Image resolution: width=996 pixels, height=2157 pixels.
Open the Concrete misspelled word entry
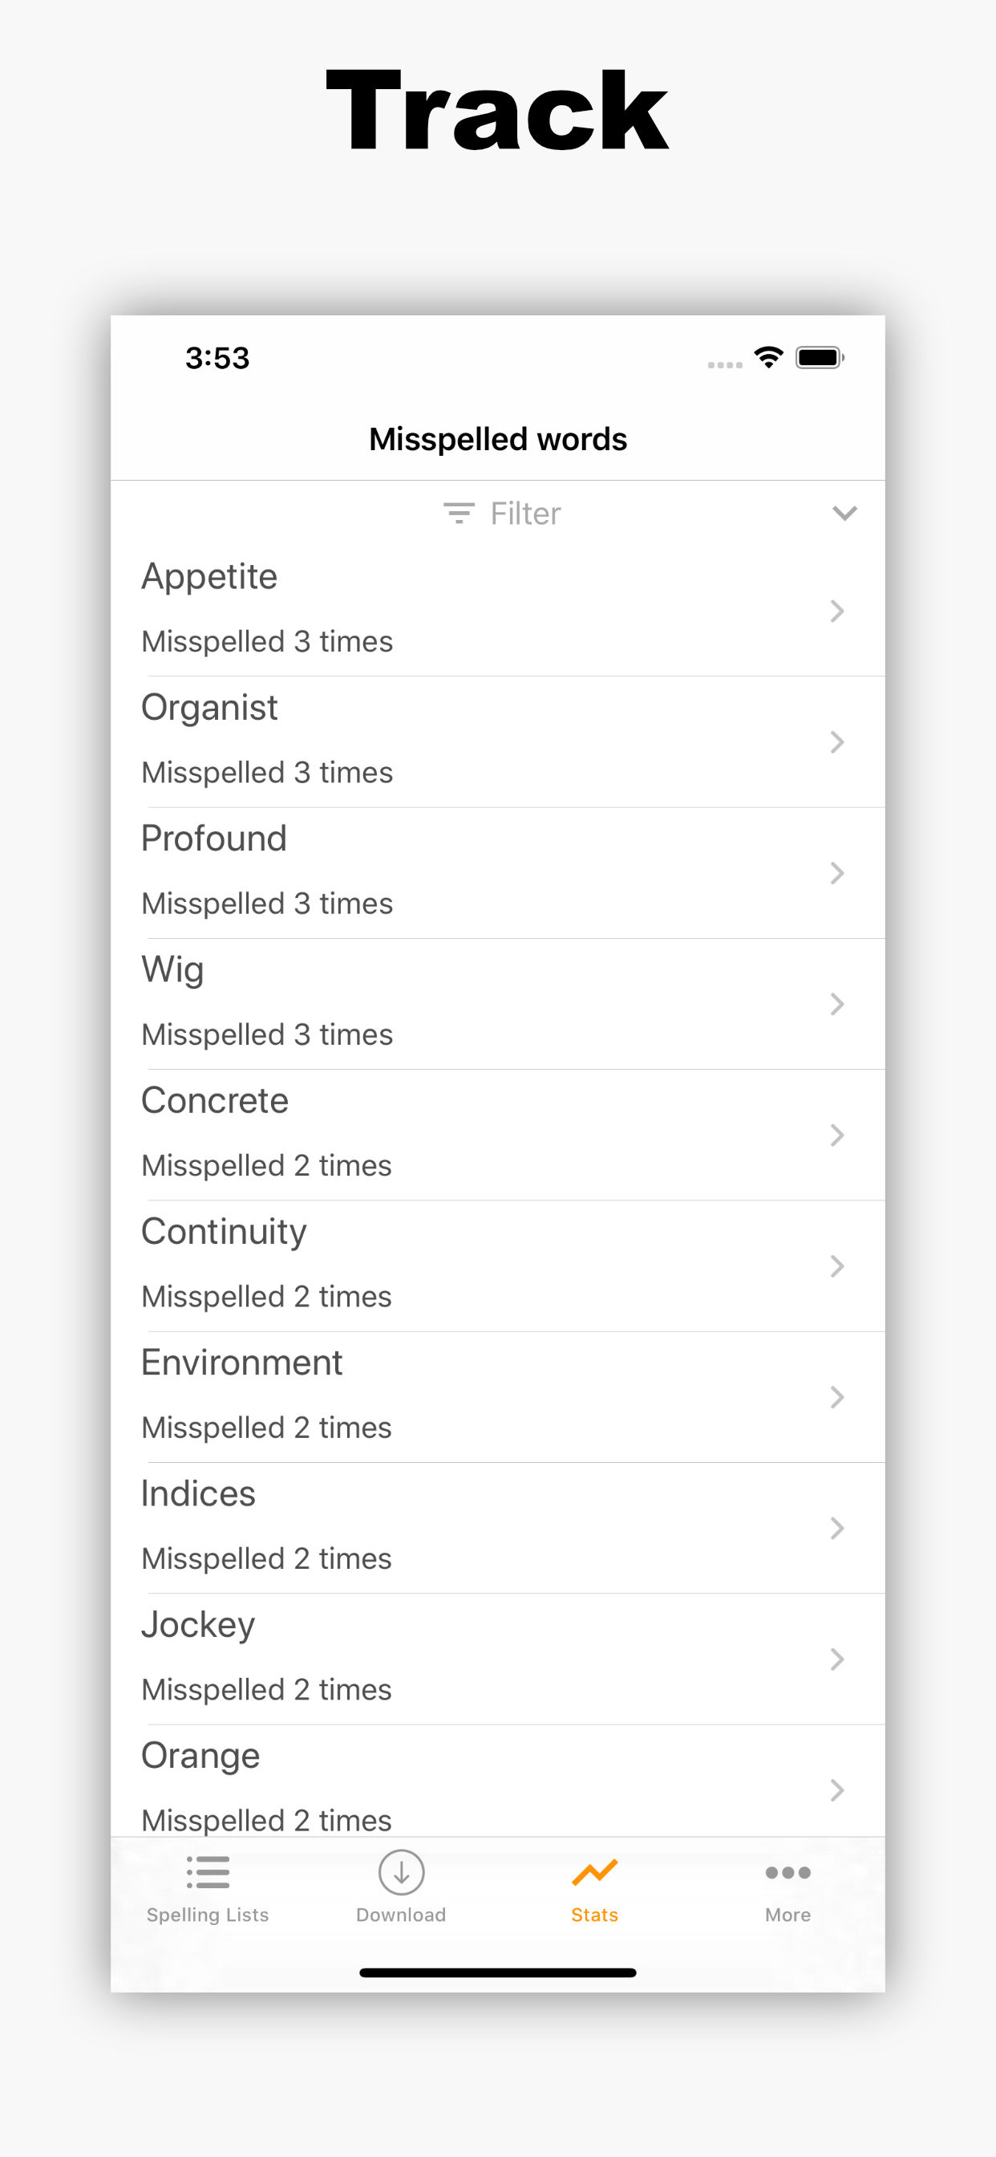click(x=498, y=1135)
